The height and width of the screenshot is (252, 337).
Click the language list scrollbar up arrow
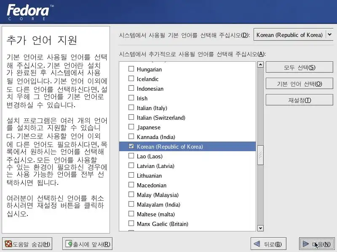point(260,65)
